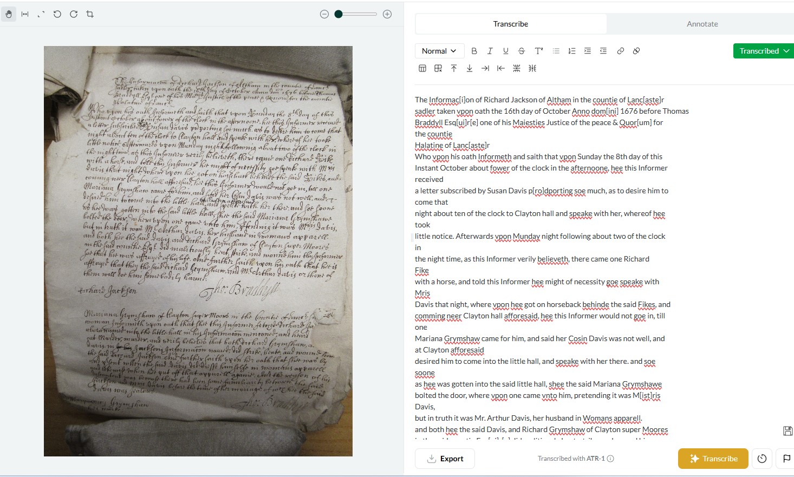Toggle bulleted list
794x477 pixels.
tap(556, 51)
